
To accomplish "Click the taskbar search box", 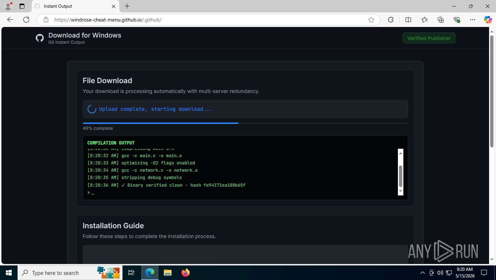I will coord(69,273).
